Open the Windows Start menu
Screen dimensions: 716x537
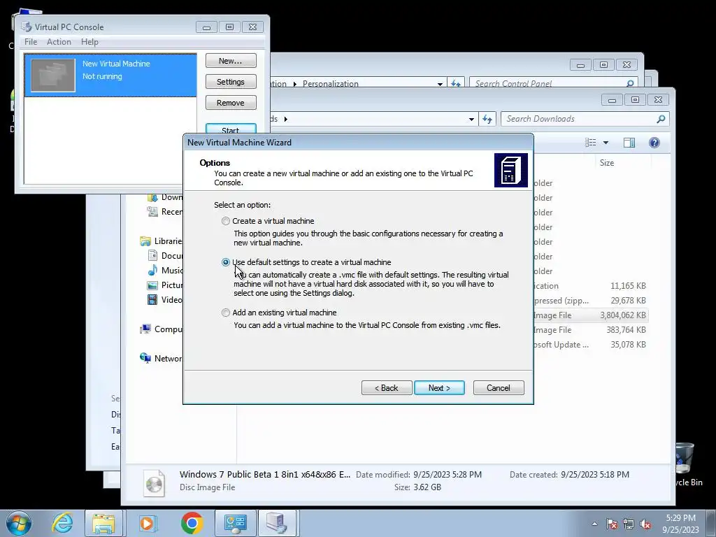(19, 523)
